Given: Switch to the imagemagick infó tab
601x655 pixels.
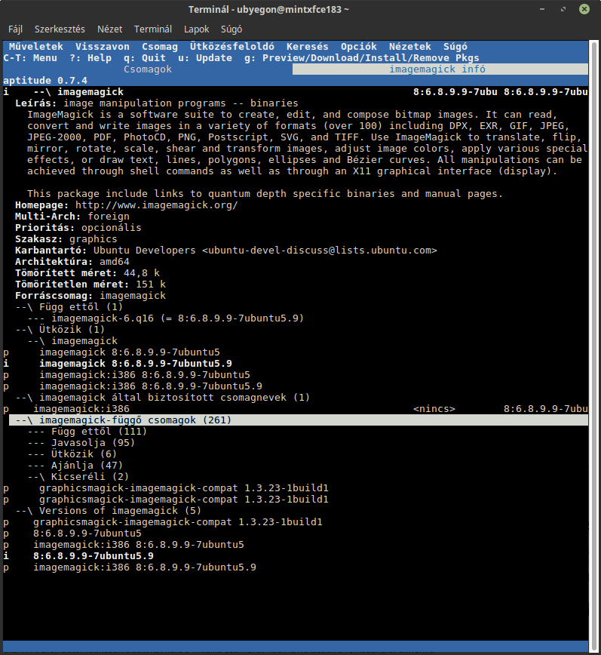Looking at the screenshot, I should (x=440, y=69).
